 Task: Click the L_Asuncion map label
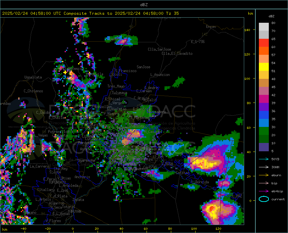tap(160, 75)
